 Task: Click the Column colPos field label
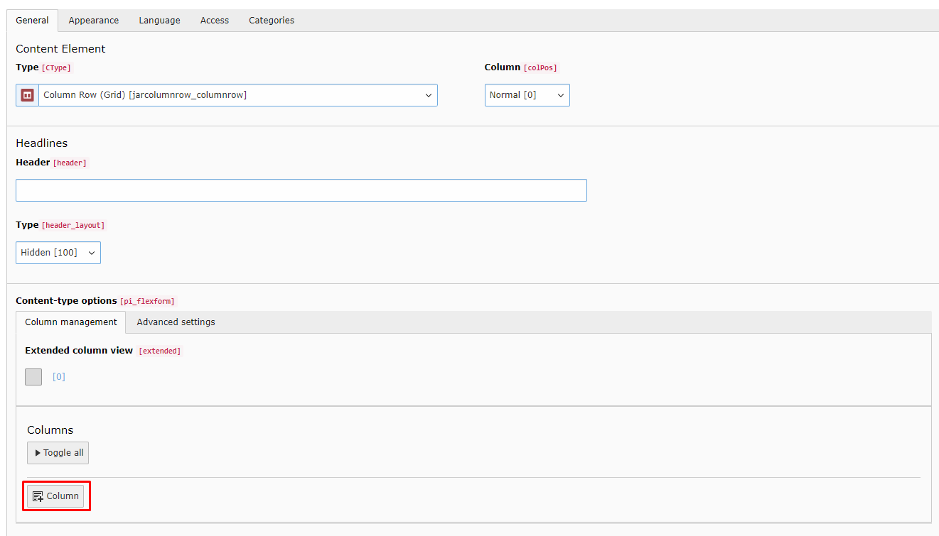[502, 67]
